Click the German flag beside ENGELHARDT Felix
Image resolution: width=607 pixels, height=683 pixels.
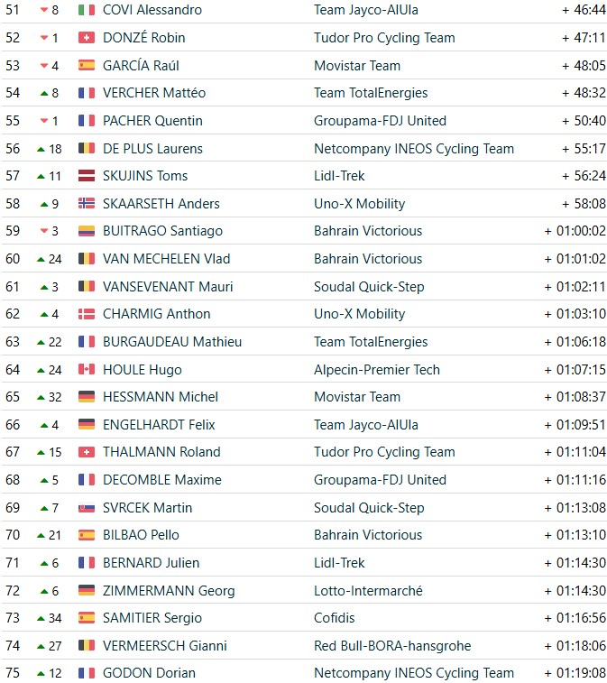click(x=87, y=424)
